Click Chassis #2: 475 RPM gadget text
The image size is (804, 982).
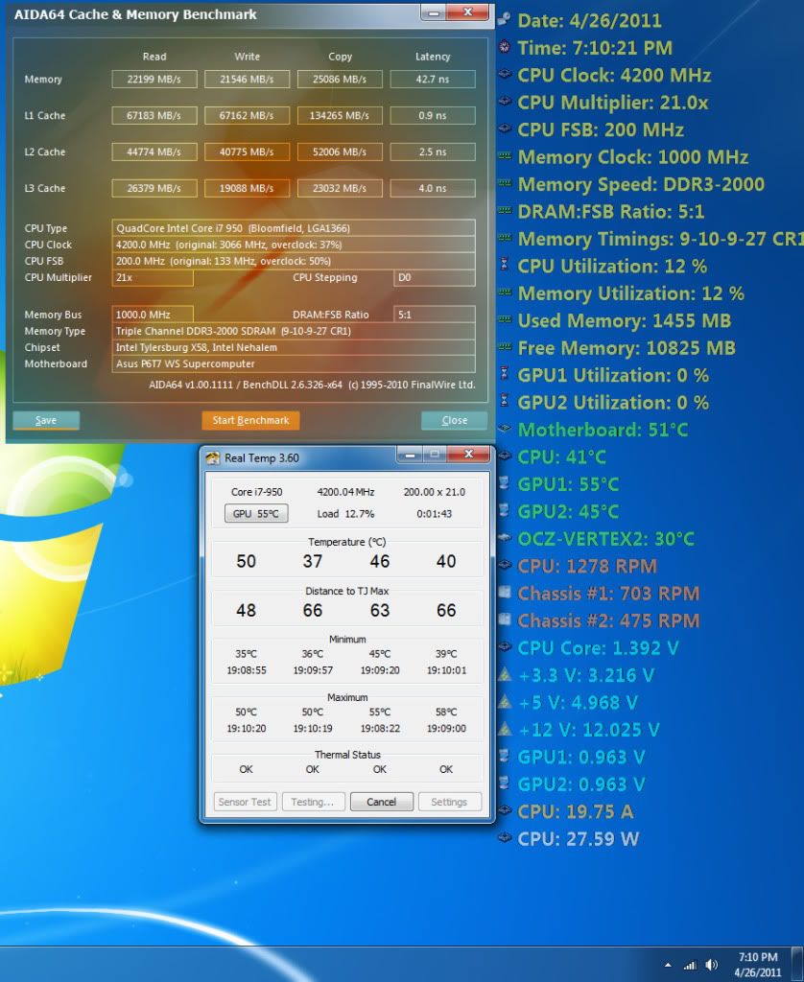coord(608,620)
